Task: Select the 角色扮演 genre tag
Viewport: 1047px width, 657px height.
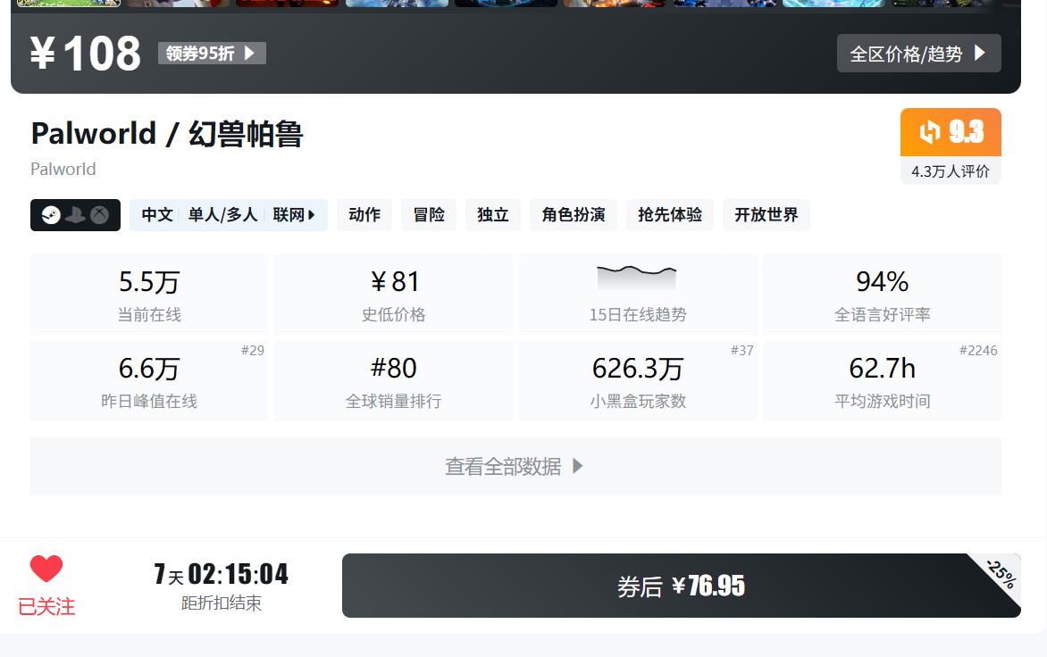Action: click(573, 215)
